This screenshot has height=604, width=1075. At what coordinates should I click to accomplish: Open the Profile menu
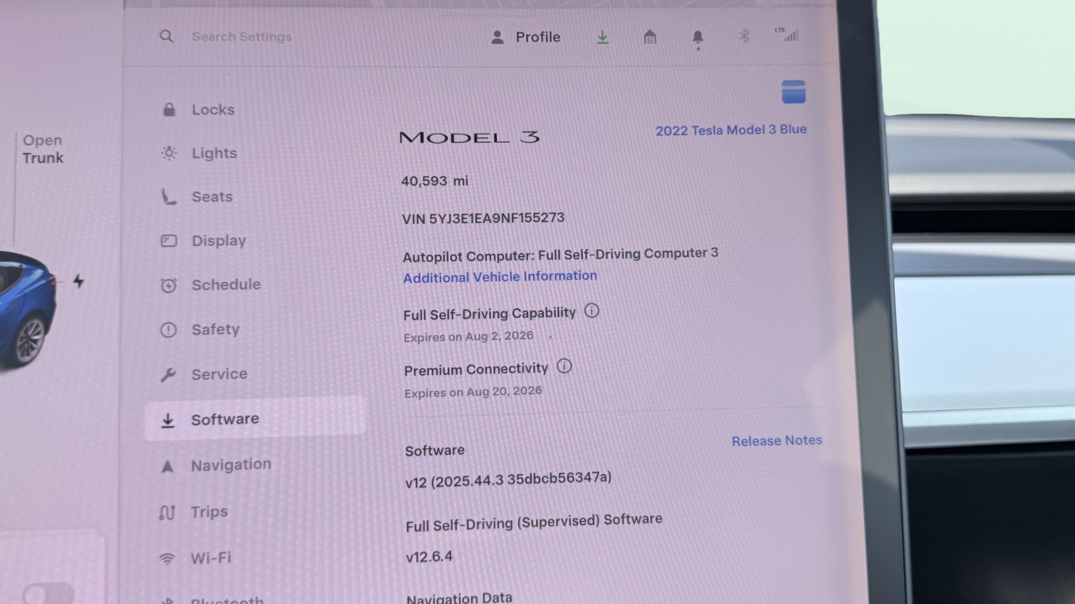click(x=526, y=37)
